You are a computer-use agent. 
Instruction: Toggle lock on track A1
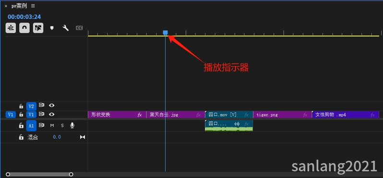(x=21, y=126)
